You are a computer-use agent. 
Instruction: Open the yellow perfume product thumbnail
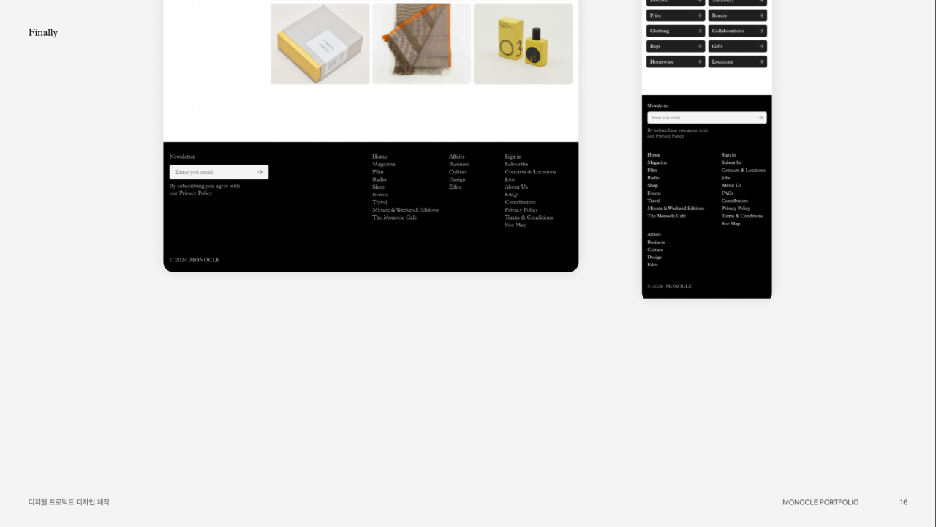point(523,44)
